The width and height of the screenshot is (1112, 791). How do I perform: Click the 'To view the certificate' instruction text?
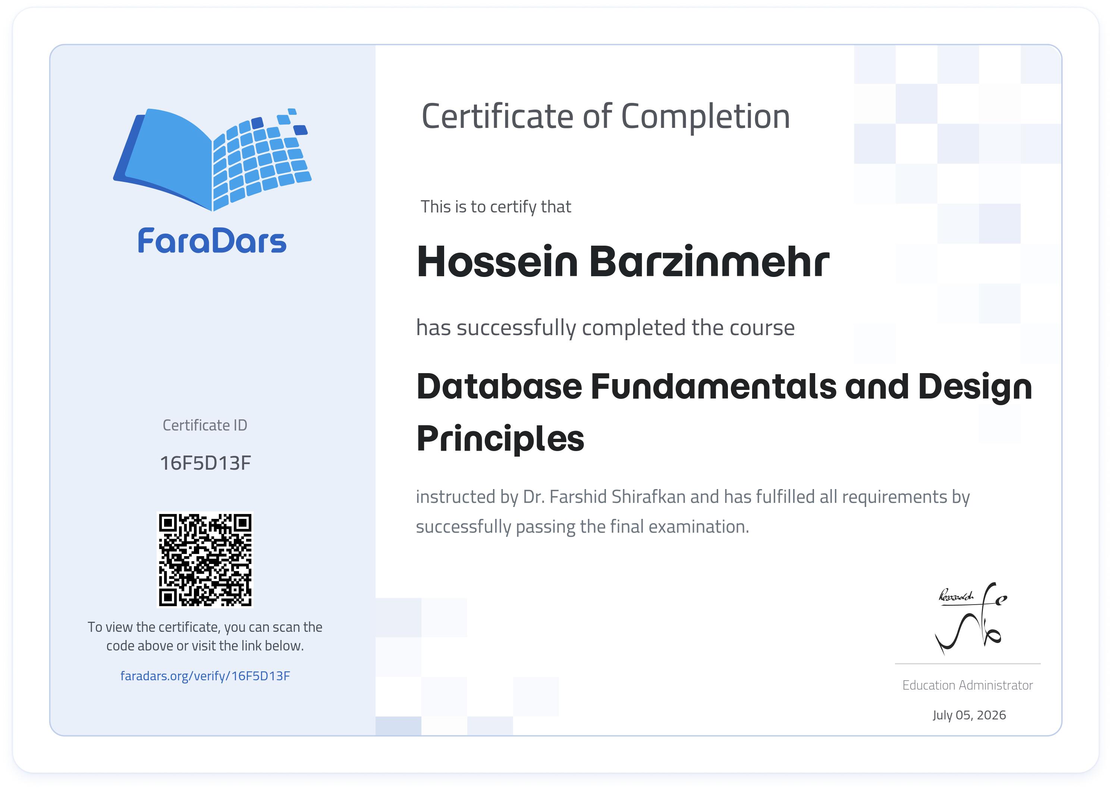tap(205, 636)
